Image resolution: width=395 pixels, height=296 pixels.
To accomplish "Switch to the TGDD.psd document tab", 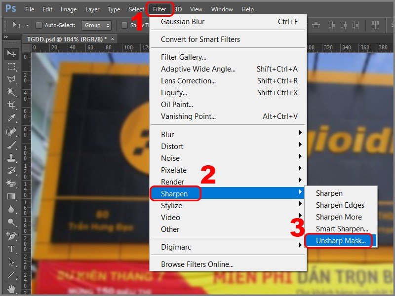I will [67, 39].
